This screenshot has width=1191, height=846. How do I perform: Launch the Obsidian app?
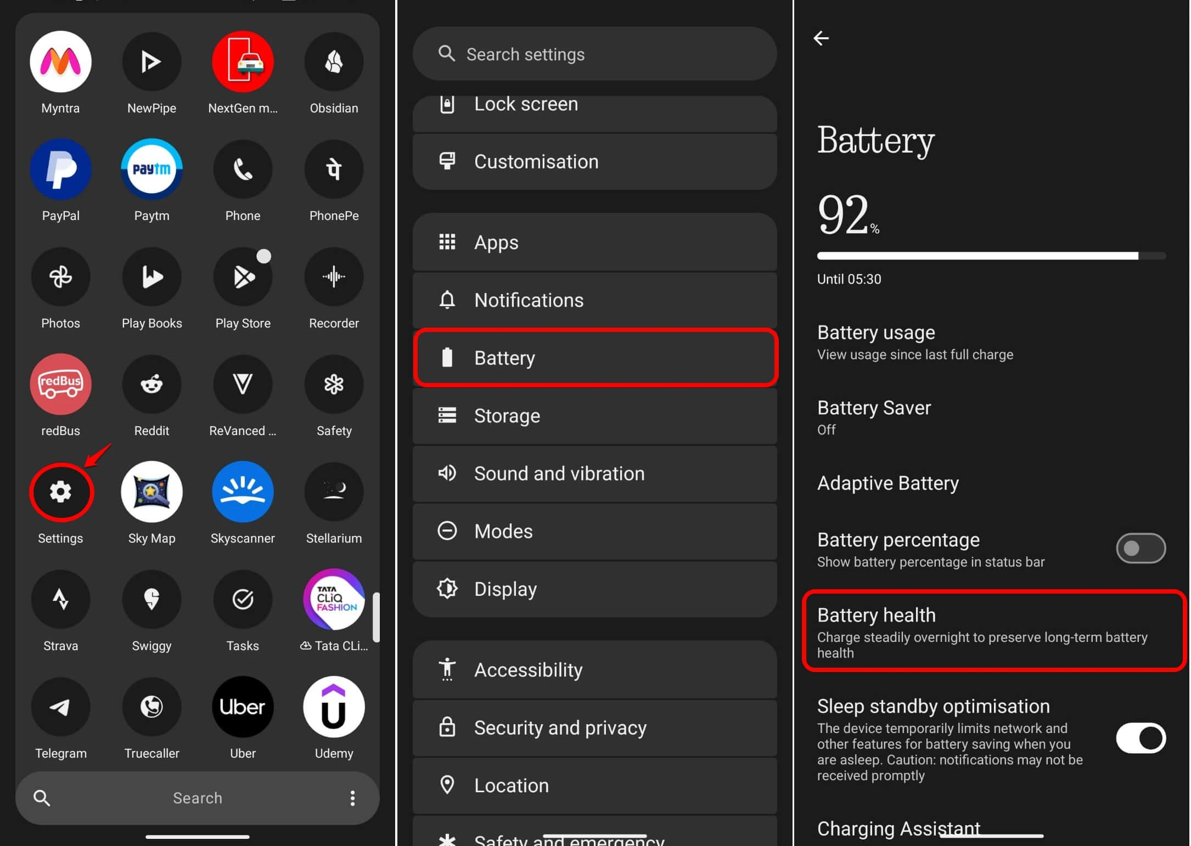(x=334, y=62)
